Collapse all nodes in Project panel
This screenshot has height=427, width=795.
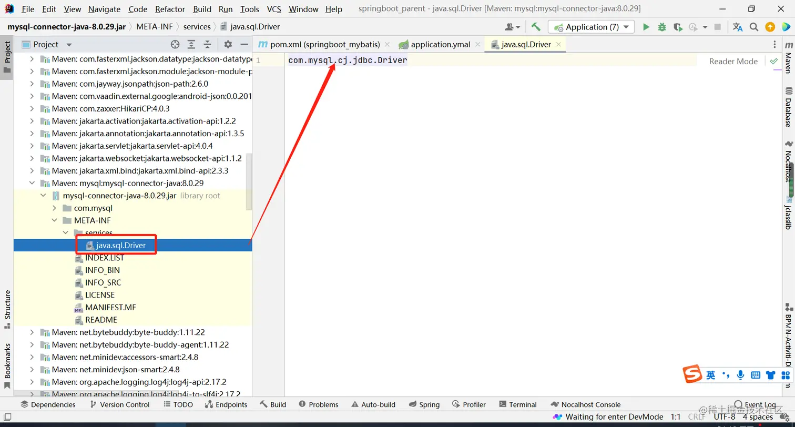208,45
